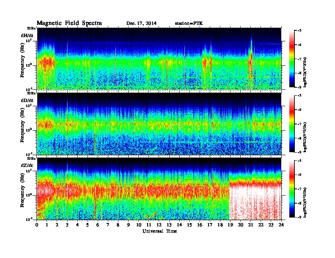Click inside the dD/dt spectrogram plot
This screenshot has height=258, width=335.
[x=159, y=124]
